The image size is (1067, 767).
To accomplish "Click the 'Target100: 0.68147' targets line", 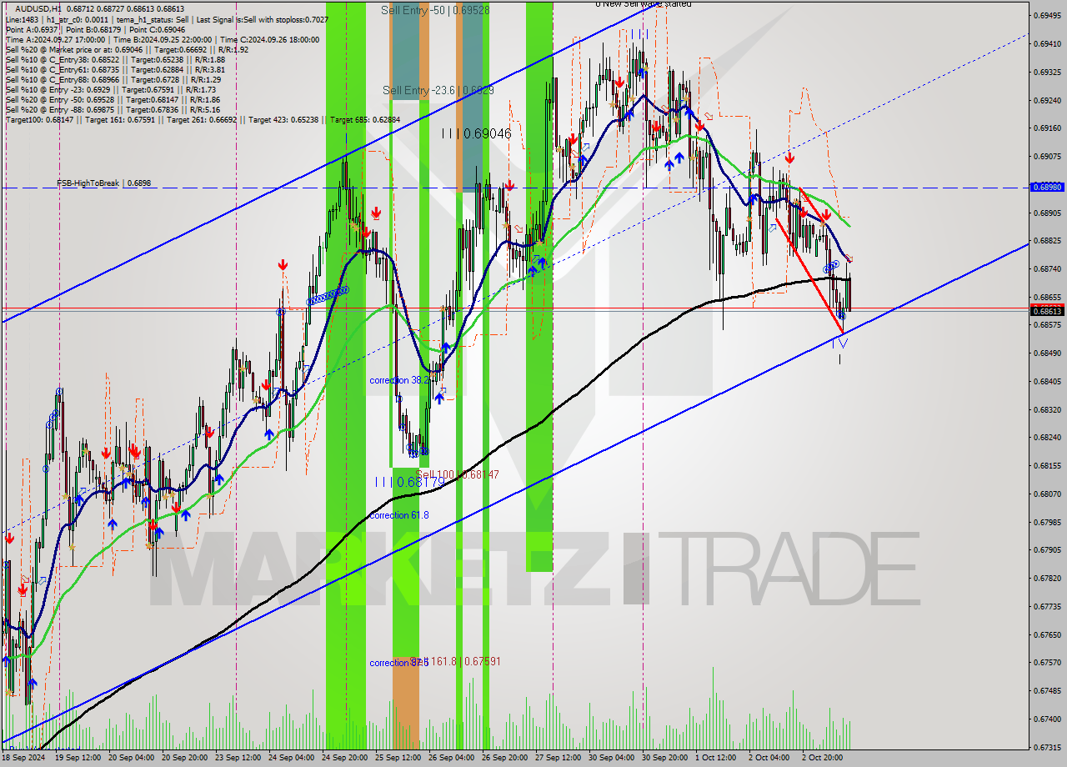I will point(203,119).
